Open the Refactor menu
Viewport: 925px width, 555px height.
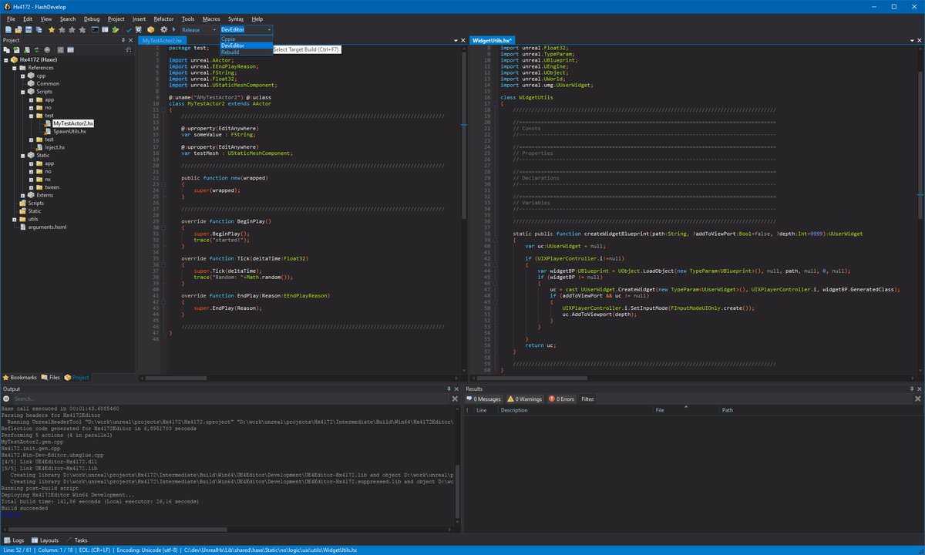(x=163, y=18)
